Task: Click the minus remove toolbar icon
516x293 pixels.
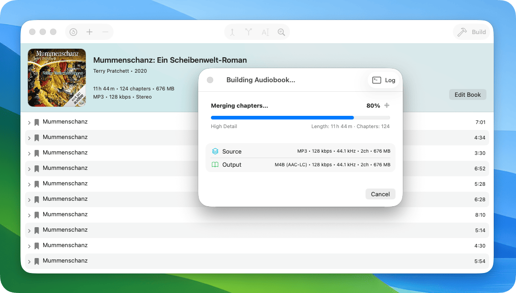Action: point(105,32)
